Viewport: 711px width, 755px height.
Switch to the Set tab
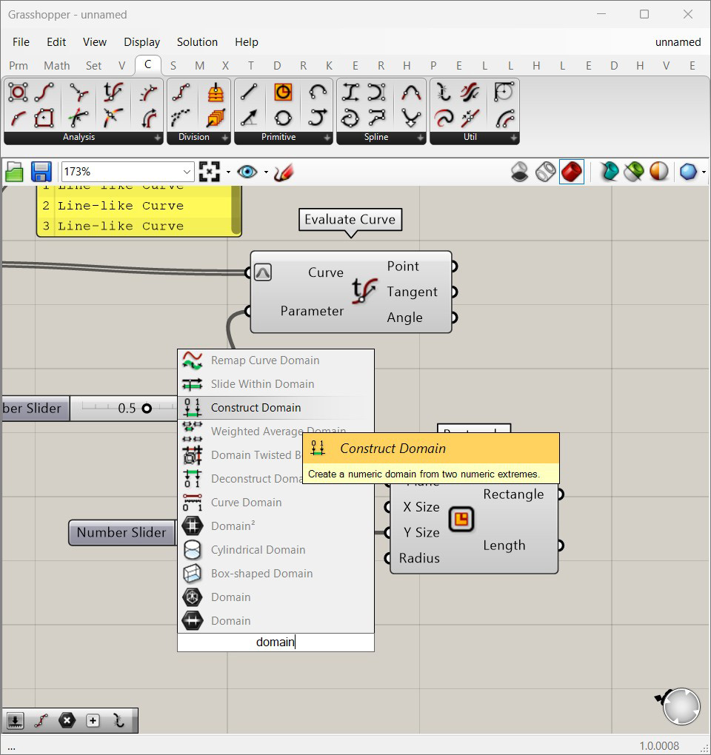click(x=93, y=65)
